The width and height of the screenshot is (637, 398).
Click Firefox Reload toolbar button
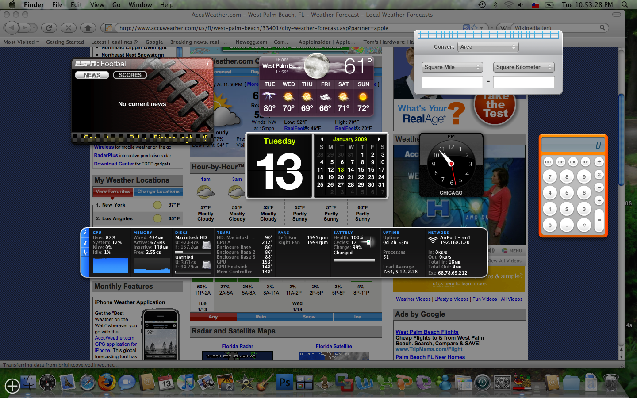pyautogui.click(x=49, y=27)
